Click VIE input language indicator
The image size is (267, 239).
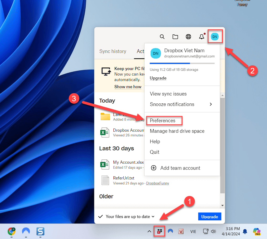click(193, 231)
